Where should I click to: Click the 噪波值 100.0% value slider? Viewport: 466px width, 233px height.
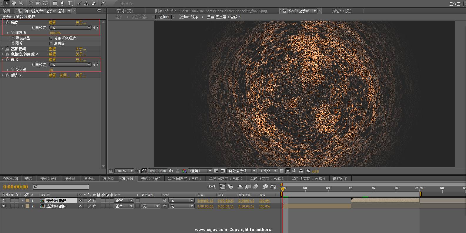click(x=55, y=33)
